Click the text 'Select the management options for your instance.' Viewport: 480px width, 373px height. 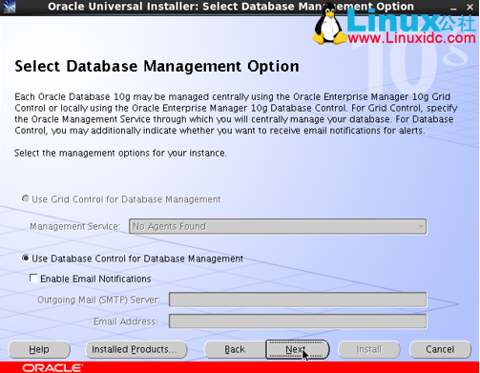click(x=120, y=153)
